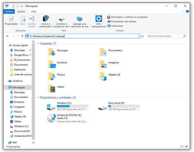
Task: Collapse Dispositivos y unidades (3) group
Action: tap(38, 98)
